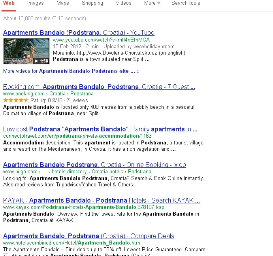This screenshot has height=256, width=273.
Task: Open Search tools options
Action: [x=186, y=3]
